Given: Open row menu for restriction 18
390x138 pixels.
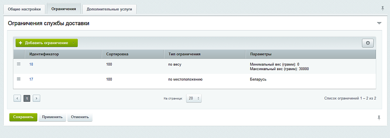Looking at the screenshot, I should click(x=19, y=64).
